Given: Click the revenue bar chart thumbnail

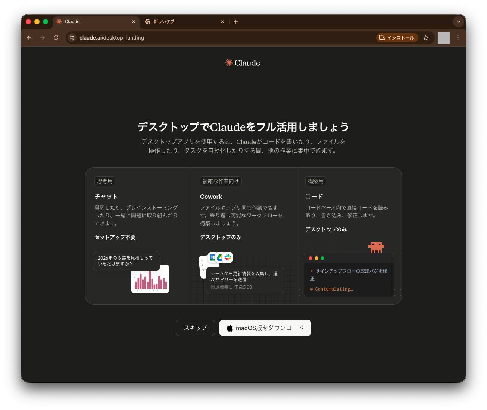Looking at the screenshot, I should pos(150,279).
